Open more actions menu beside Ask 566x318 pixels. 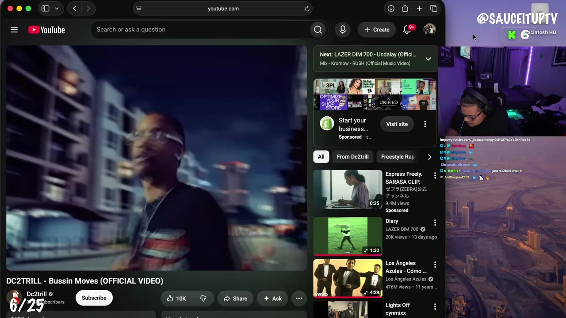tap(299, 299)
